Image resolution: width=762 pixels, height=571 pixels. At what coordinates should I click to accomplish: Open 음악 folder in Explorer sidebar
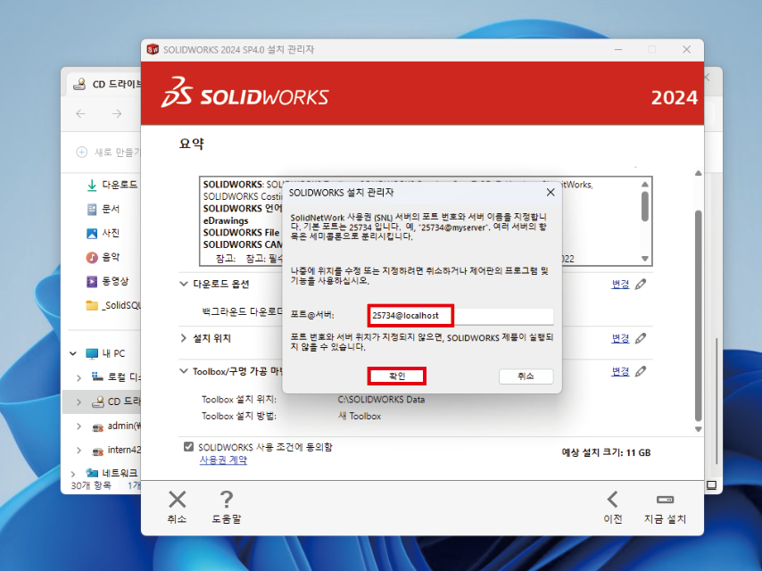pos(103,257)
